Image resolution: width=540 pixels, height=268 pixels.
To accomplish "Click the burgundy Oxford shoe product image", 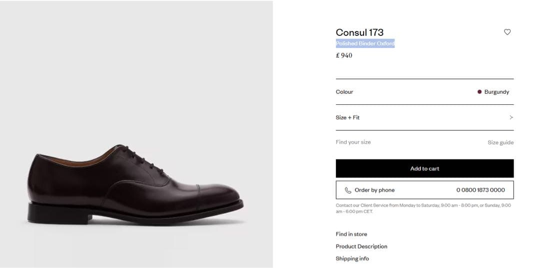I will click(135, 185).
